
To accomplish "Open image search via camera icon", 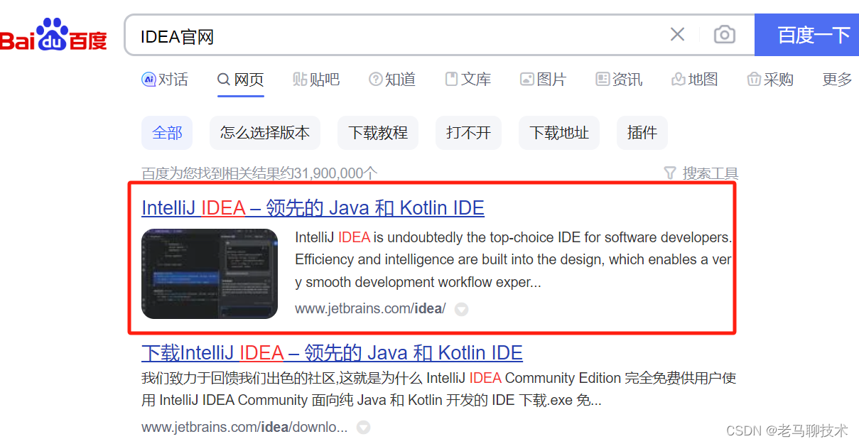I will click(724, 34).
